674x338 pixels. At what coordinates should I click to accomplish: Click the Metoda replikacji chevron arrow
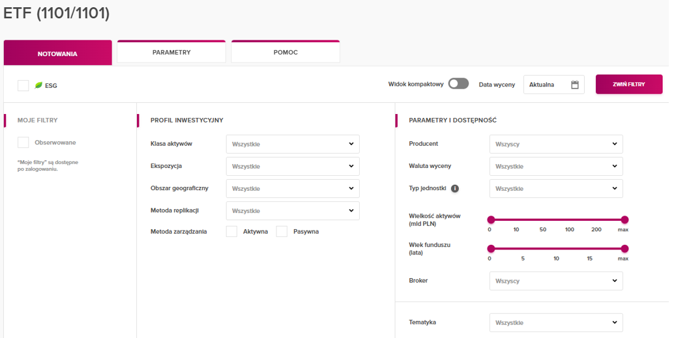[351, 210]
